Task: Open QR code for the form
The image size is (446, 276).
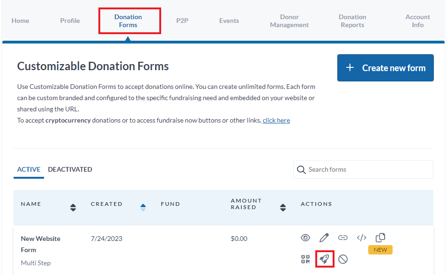Action: [305, 259]
